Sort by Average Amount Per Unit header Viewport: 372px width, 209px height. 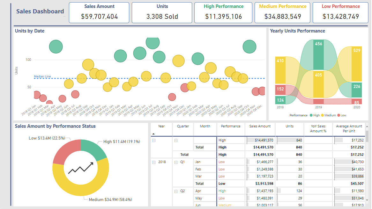click(x=349, y=129)
